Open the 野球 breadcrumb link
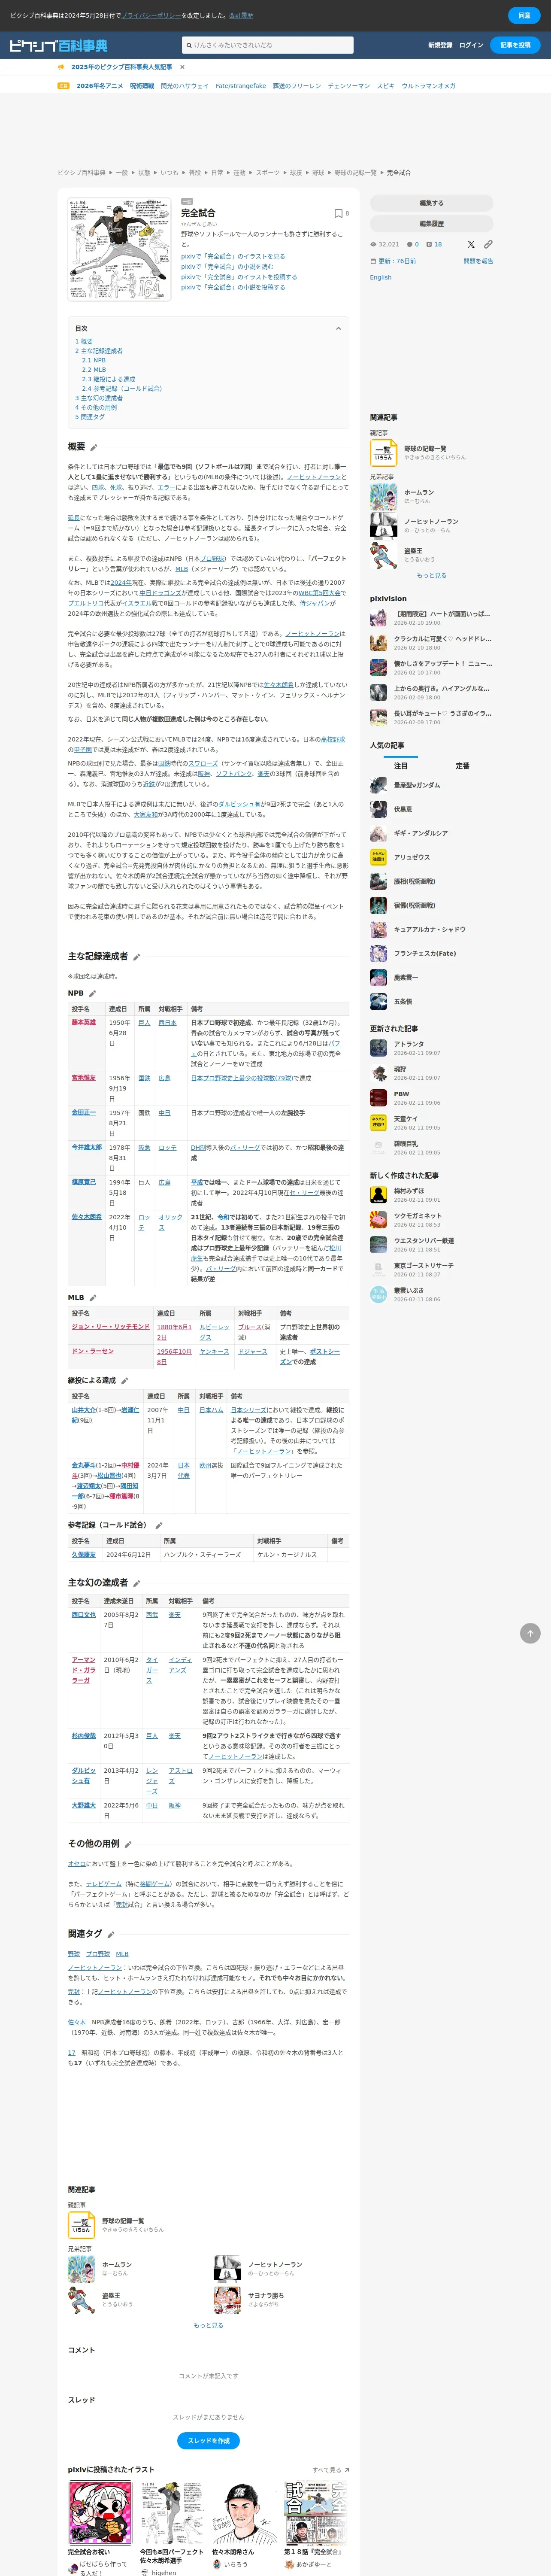 click(x=318, y=173)
